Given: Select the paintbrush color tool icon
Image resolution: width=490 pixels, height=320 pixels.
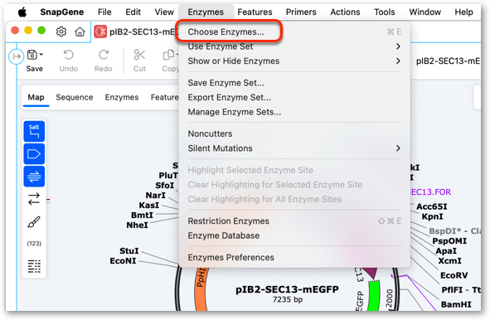Looking at the screenshot, I should click(x=34, y=221).
